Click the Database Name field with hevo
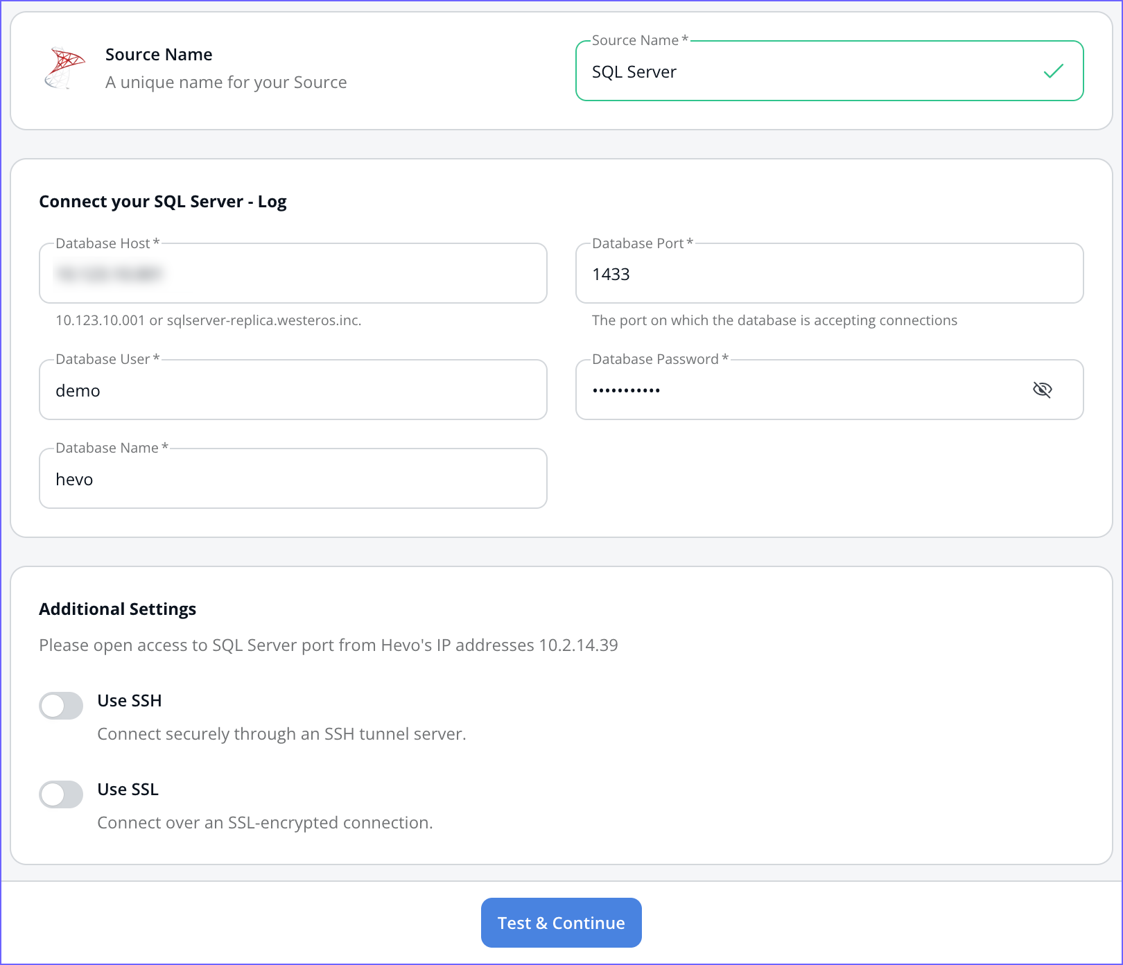The height and width of the screenshot is (965, 1123). coord(293,478)
